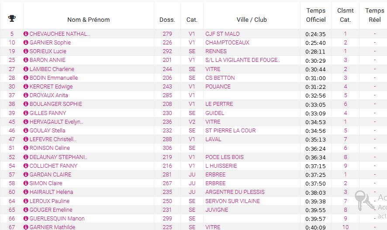Click info icon next to BARON ANNIE
Image resolution: width=387 pixels, height=230 pixels.
[26, 60]
